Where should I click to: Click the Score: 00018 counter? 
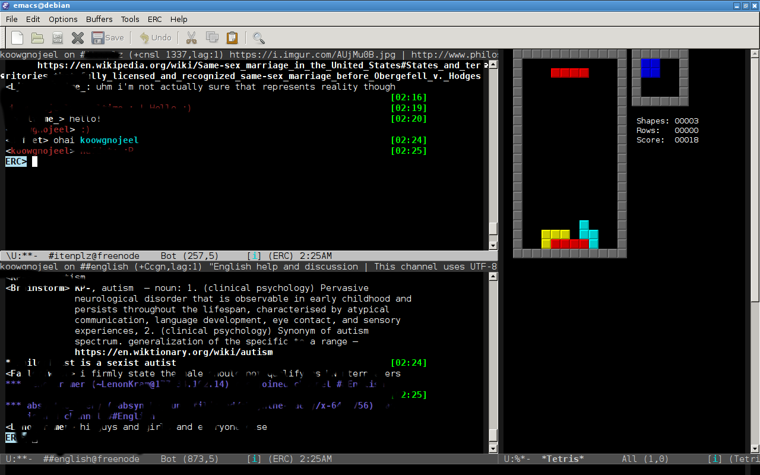pyautogui.click(x=667, y=140)
